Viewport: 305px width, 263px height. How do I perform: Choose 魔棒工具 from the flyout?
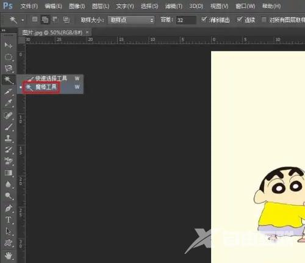pyautogui.click(x=51, y=87)
